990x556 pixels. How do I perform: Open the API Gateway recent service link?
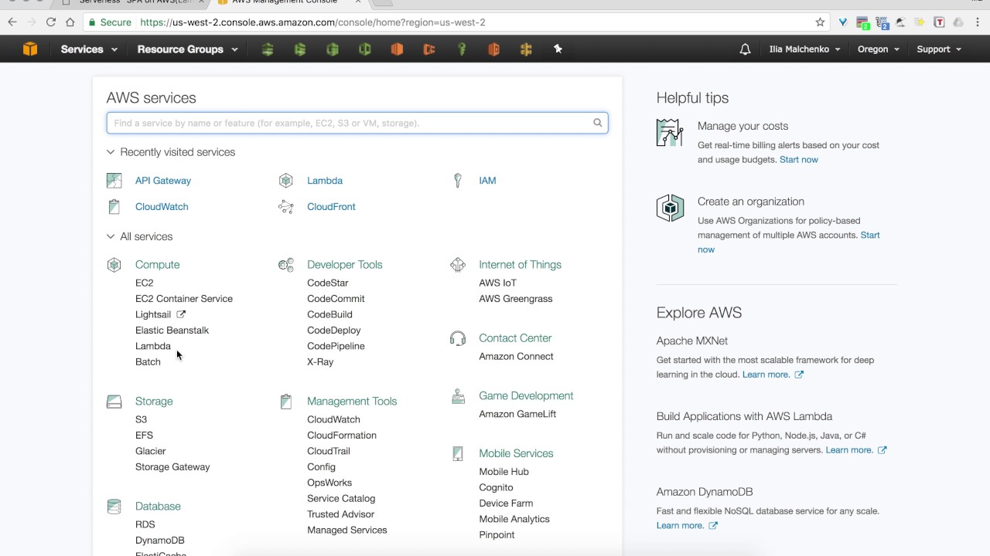163,181
